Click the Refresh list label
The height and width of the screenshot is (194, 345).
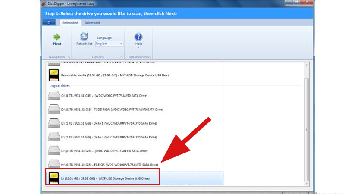click(x=84, y=44)
